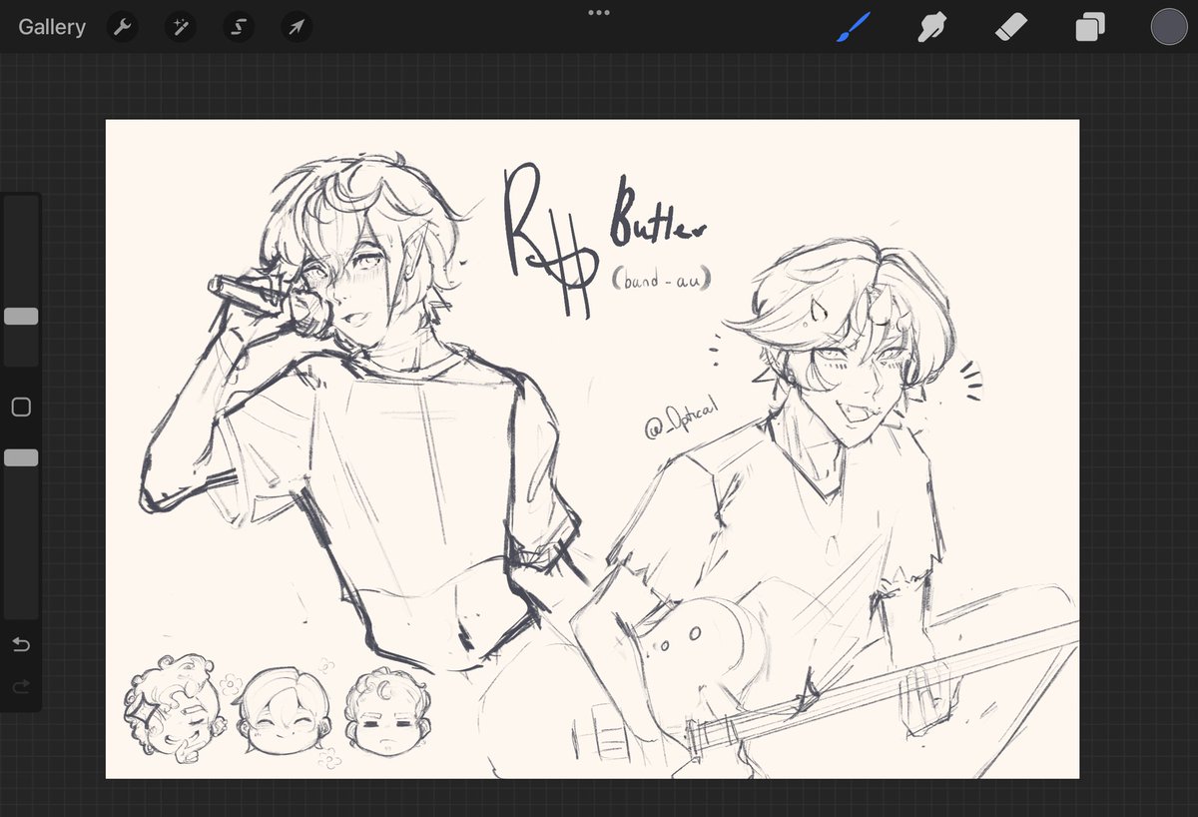
Task: Select the Smudge tool
Action: 931,27
